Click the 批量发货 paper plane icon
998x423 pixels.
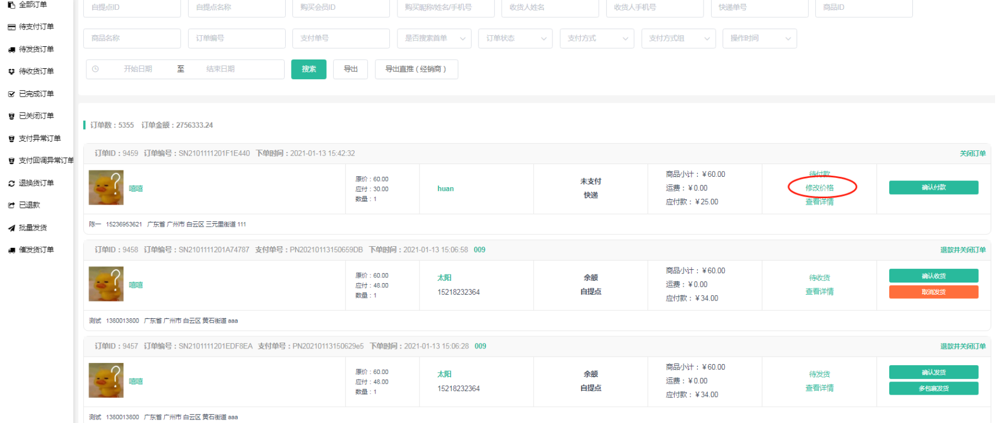coord(12,228)
